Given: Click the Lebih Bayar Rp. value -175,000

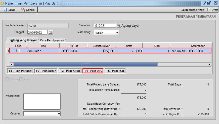Looking at the screenshot, I should pos(203,114).
